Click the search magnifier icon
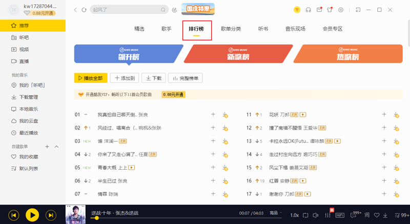 [163, 10]
